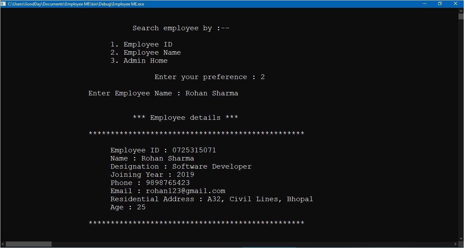Minimize the Employee ME console window
The height and width of the screenshot is (248, 464).
(425, 4)
